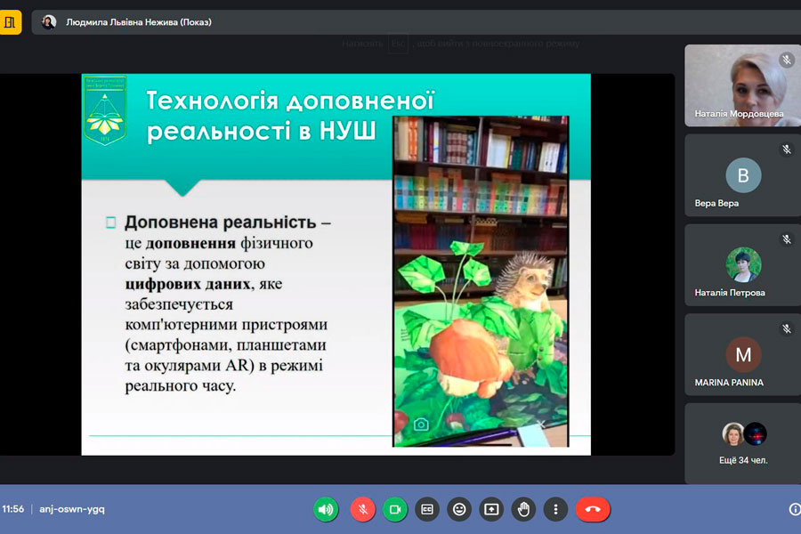Screen dimensions: 801x534
Task: Unmute the red microphone button
Action: pos(363,509)
